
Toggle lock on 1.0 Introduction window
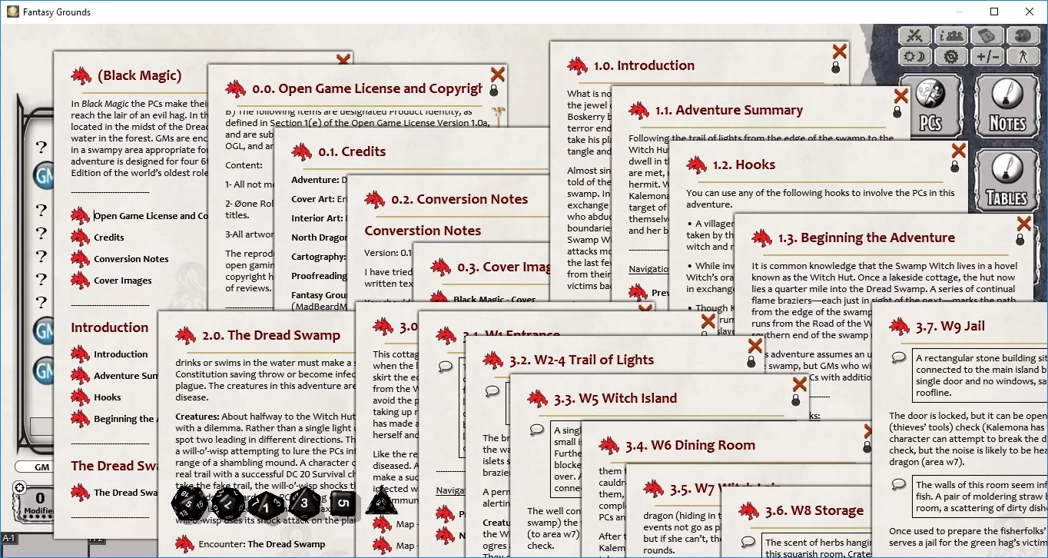(836, 68)
